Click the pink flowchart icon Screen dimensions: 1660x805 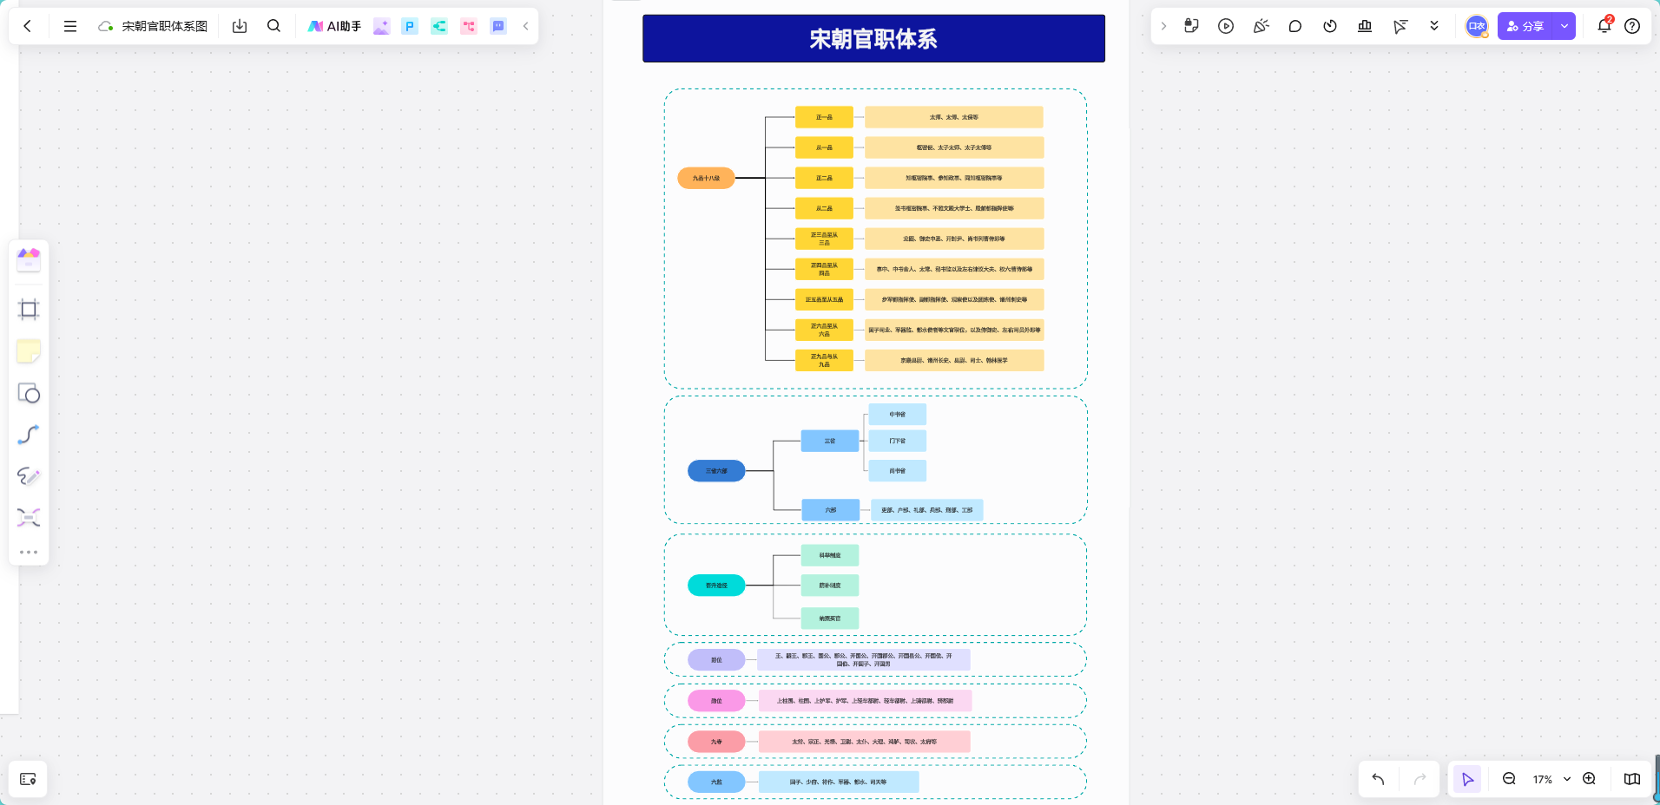point(469,26)
